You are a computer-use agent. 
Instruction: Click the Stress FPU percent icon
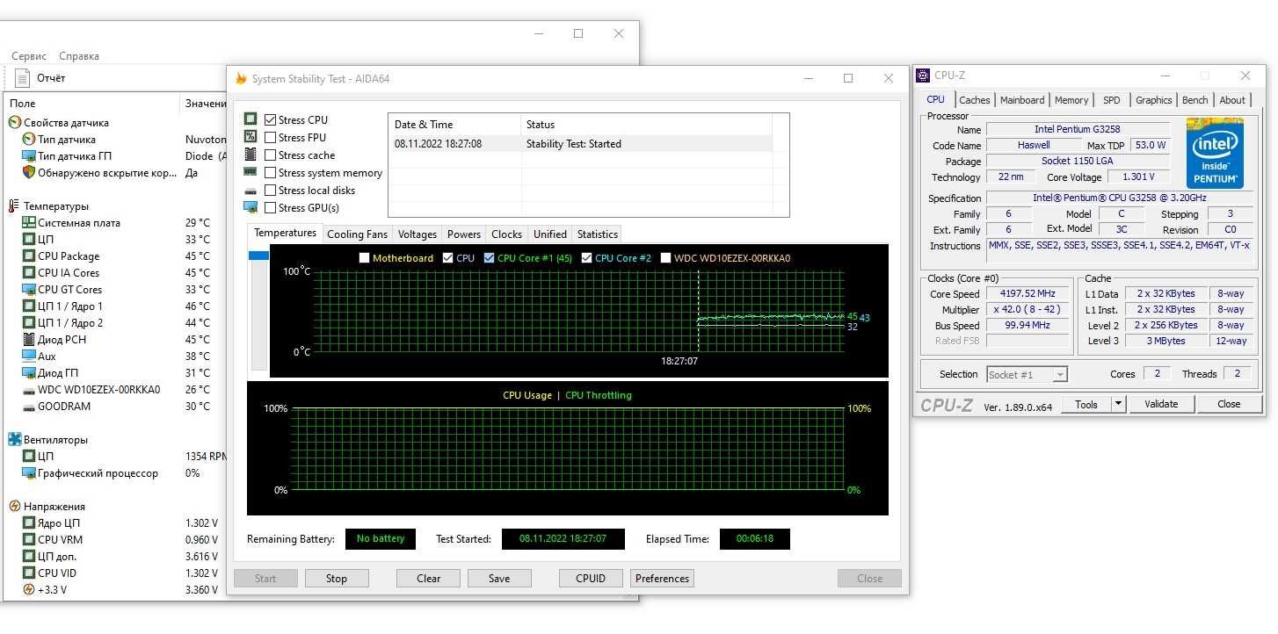tap(251, 137)
